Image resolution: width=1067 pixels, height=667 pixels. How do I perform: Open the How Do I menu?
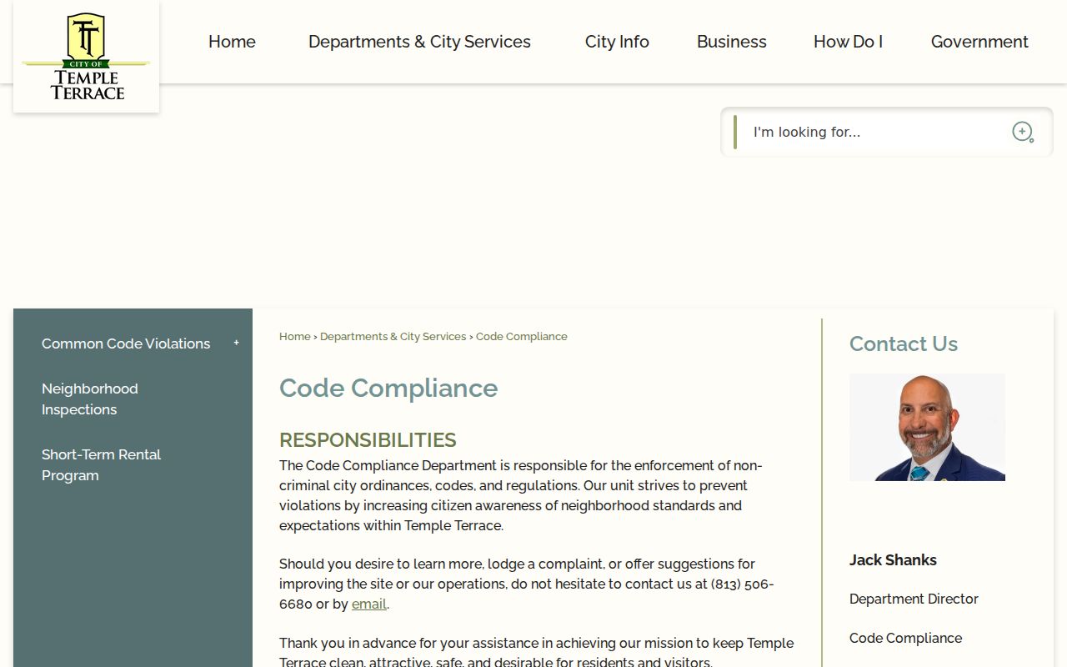coord(848,42)
